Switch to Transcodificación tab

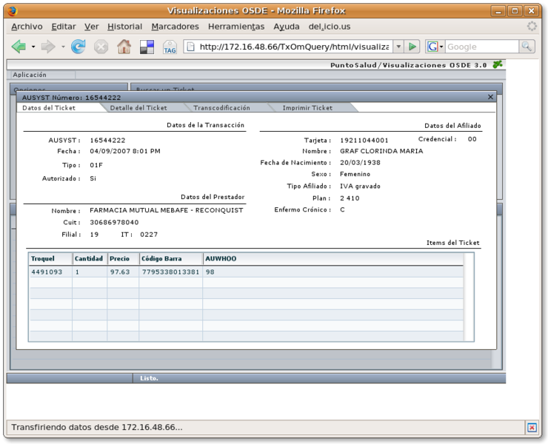(x=221, y=108)
